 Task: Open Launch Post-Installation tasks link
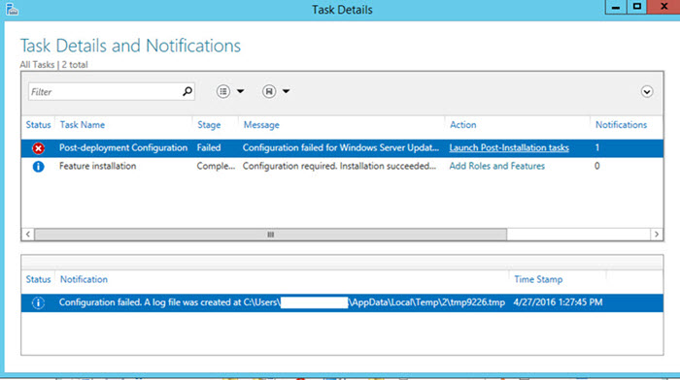pos(509,147)
